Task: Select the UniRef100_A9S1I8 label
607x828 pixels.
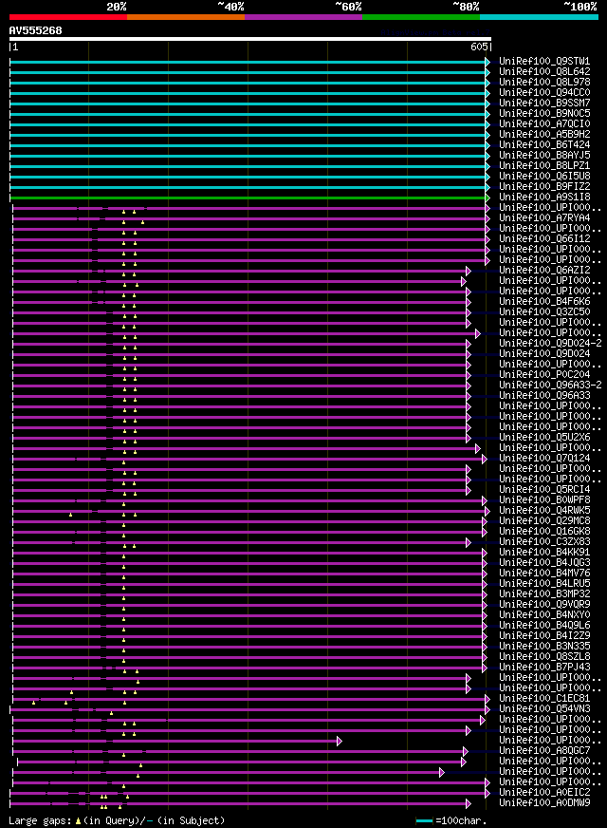Action: pyautogui.click(x=544, y=197)
